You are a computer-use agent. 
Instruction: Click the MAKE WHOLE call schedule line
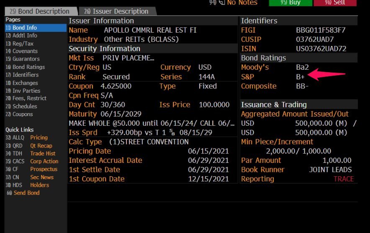click(152, 123)
